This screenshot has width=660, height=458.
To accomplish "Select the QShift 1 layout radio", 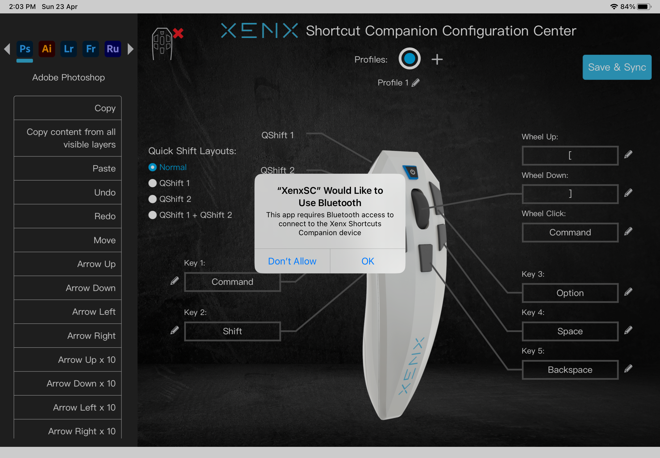I will pos(169,183).
